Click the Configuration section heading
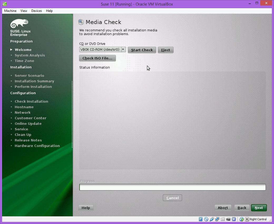Viewport: 274px width, 224px height. point(23,93)
